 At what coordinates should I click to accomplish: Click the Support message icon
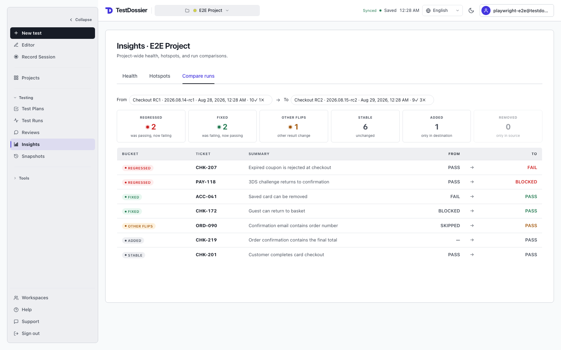pos(16,321)
